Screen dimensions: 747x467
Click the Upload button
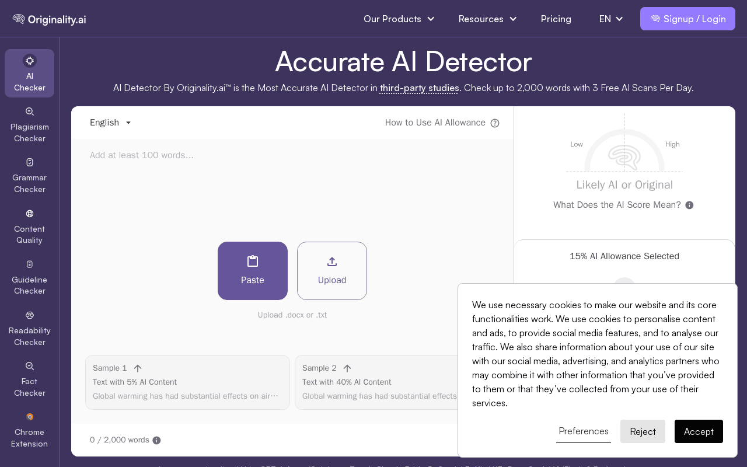[332, 271]
